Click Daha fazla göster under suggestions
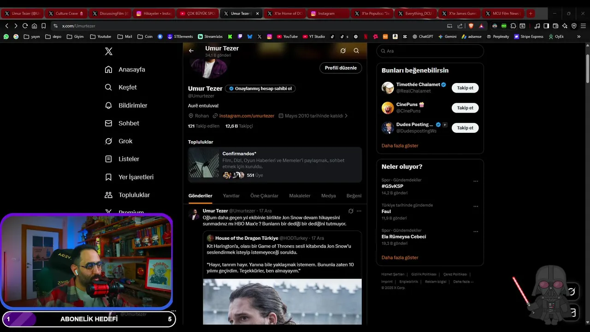This screenshot has width=590, height=332. click(x=400, y=146)
